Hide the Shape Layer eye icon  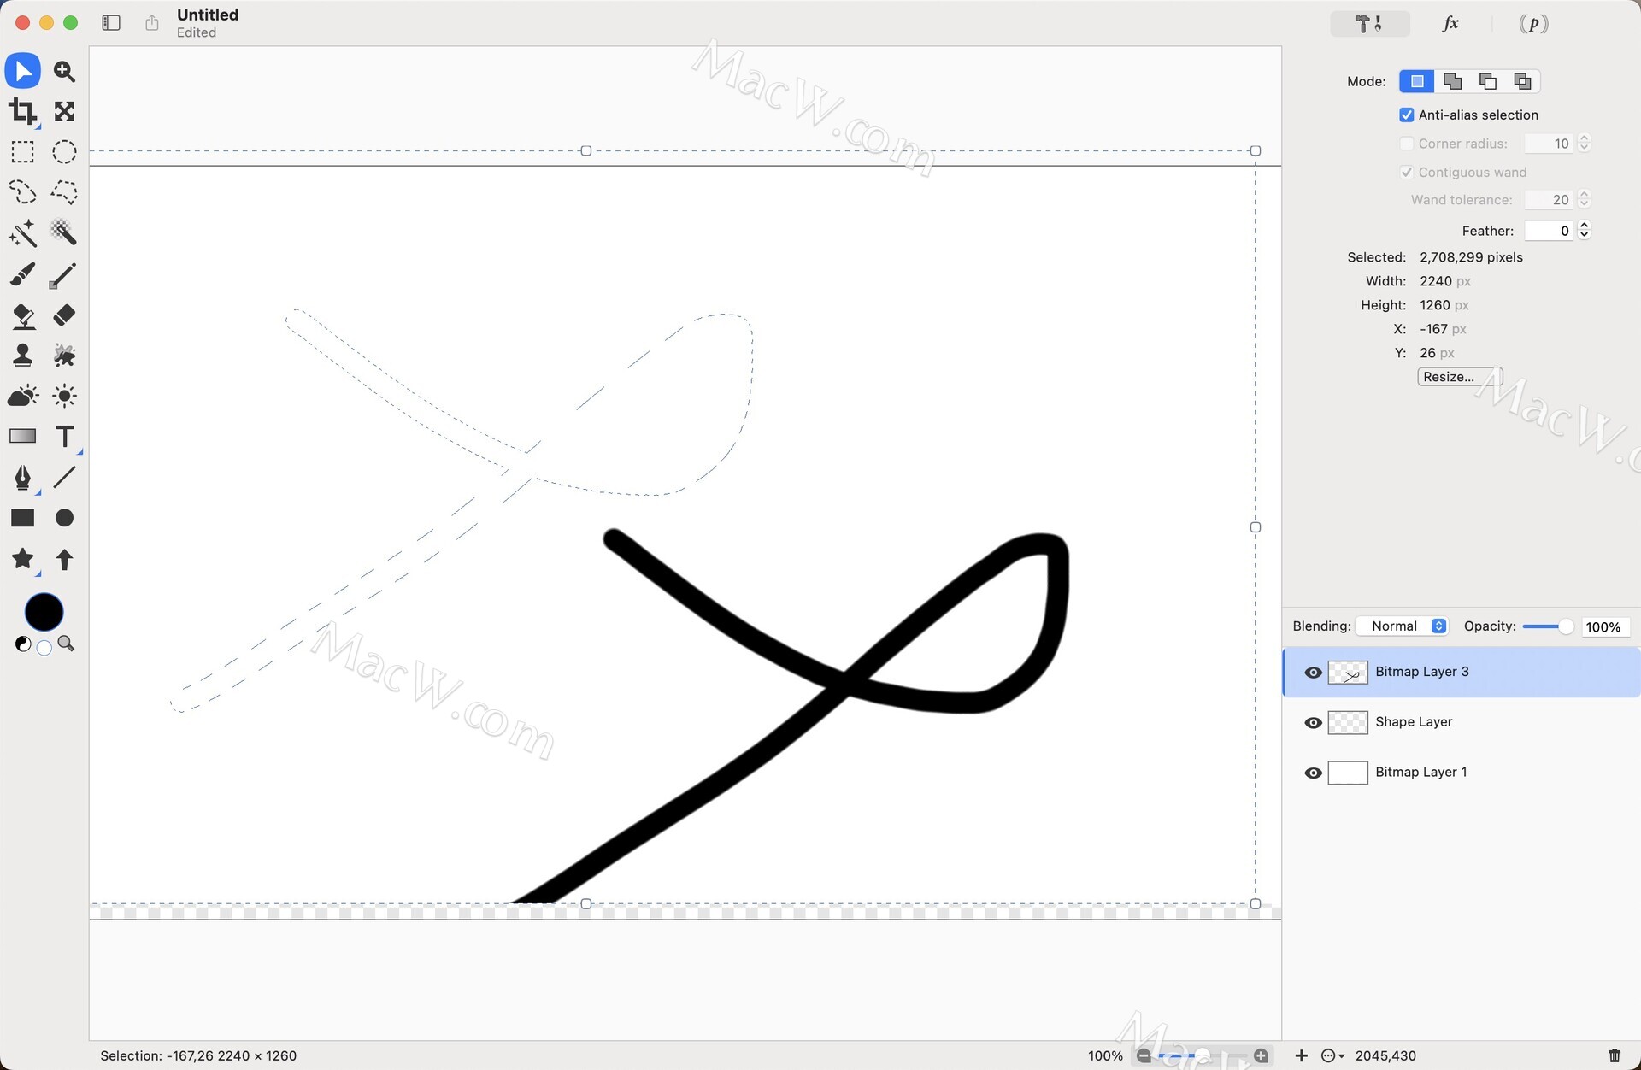coord(1313,723)
